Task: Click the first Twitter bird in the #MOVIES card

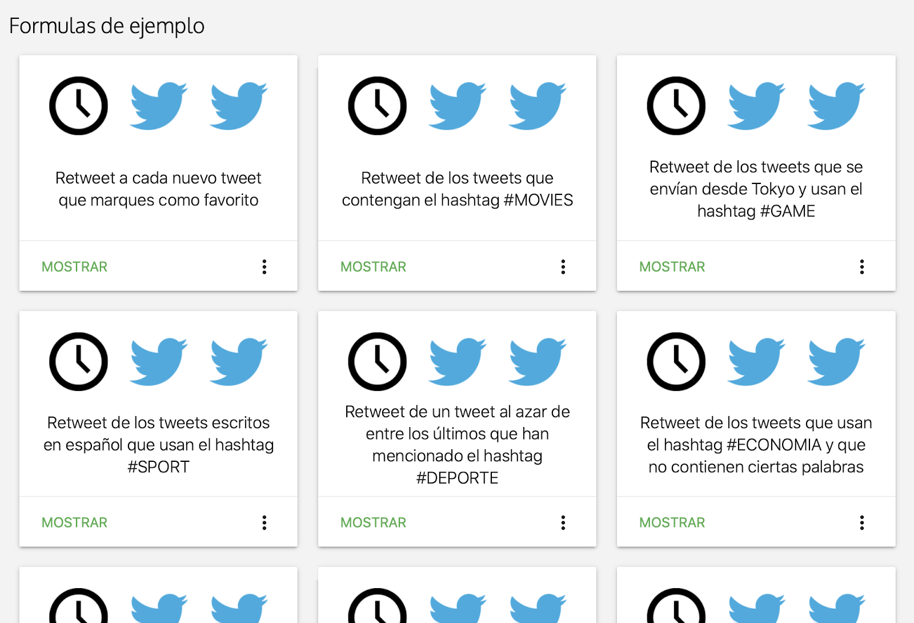Action: point(458,106)
